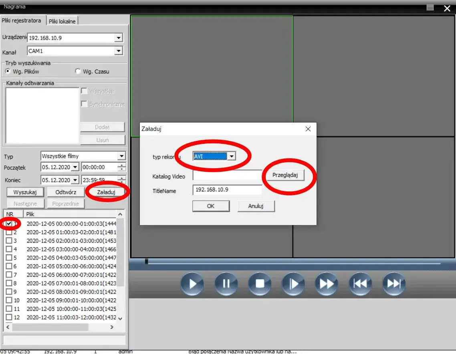Select the Wg. Plików radio button

8,71
